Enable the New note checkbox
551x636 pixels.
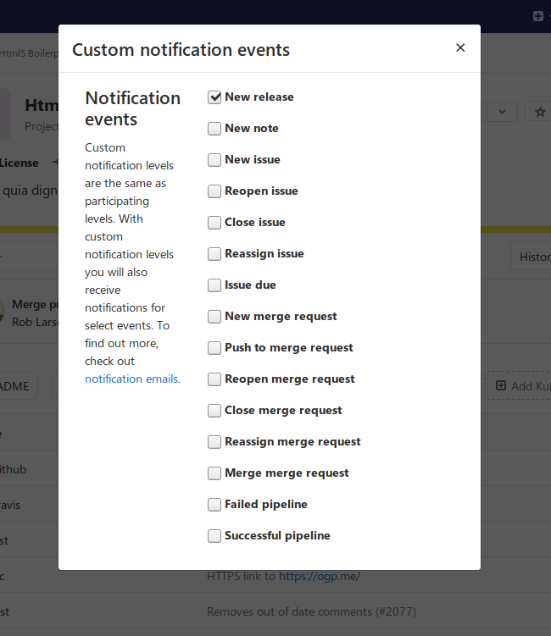(x=214, y=129)
